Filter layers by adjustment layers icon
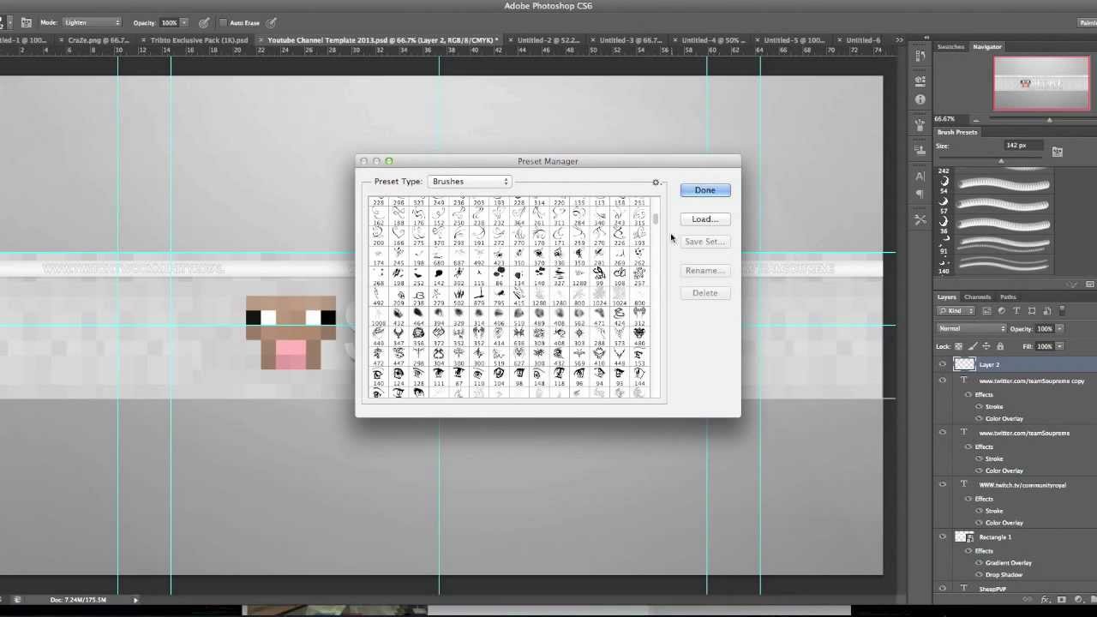The image size is (1097, 617). click(x=1002, y=310)
